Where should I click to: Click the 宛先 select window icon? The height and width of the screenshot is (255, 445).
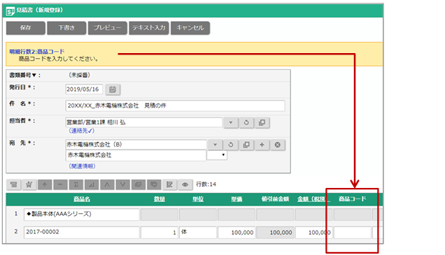point(246,145)
